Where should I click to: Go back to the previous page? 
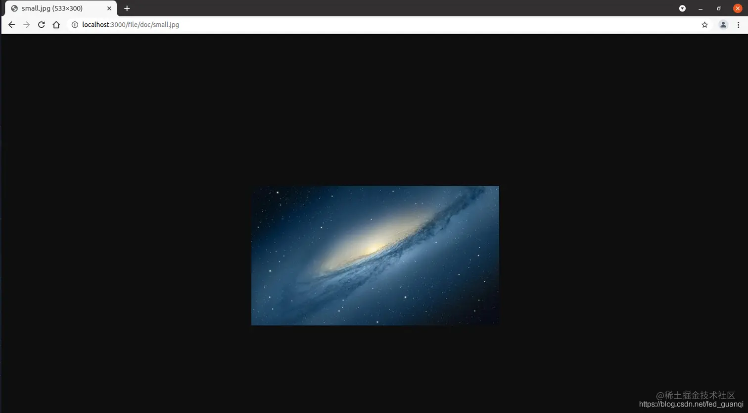tap(11, 25)
